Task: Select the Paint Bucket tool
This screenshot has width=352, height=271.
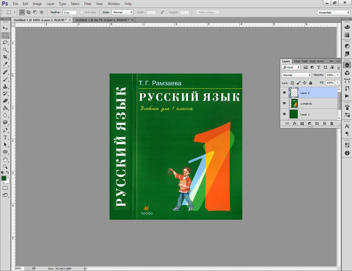Action: tap(5, 108)
